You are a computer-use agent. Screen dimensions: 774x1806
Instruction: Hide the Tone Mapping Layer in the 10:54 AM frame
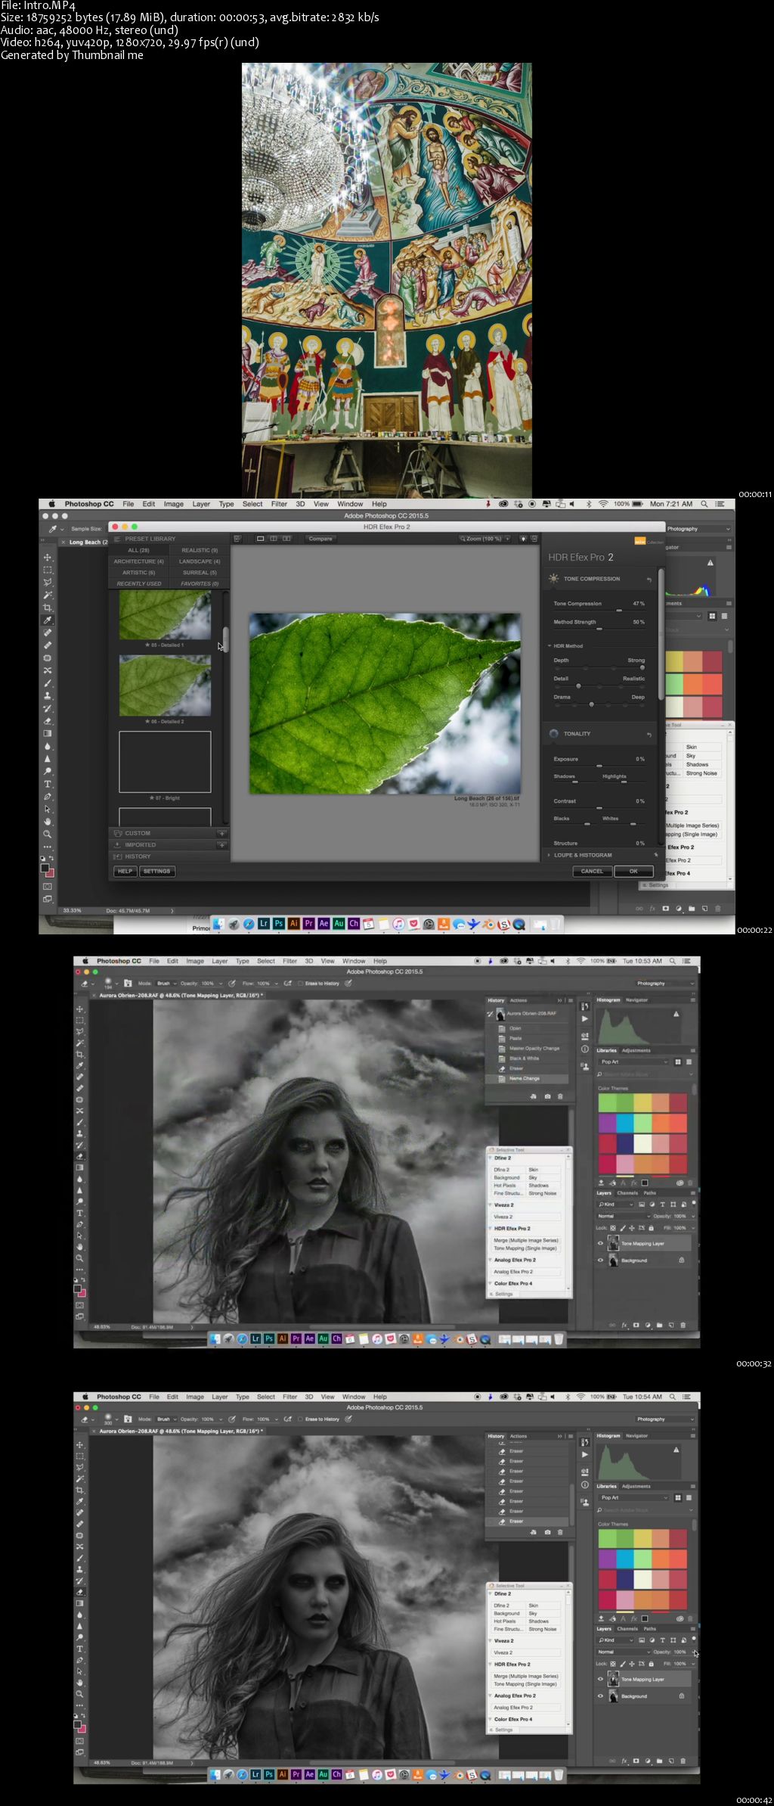click(x=601, y=1679)
